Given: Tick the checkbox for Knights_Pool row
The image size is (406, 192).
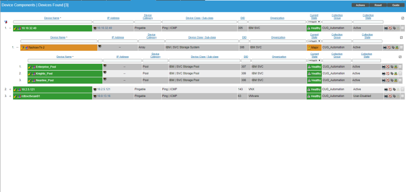Looking at the screenshot, I should click(400, 74).
